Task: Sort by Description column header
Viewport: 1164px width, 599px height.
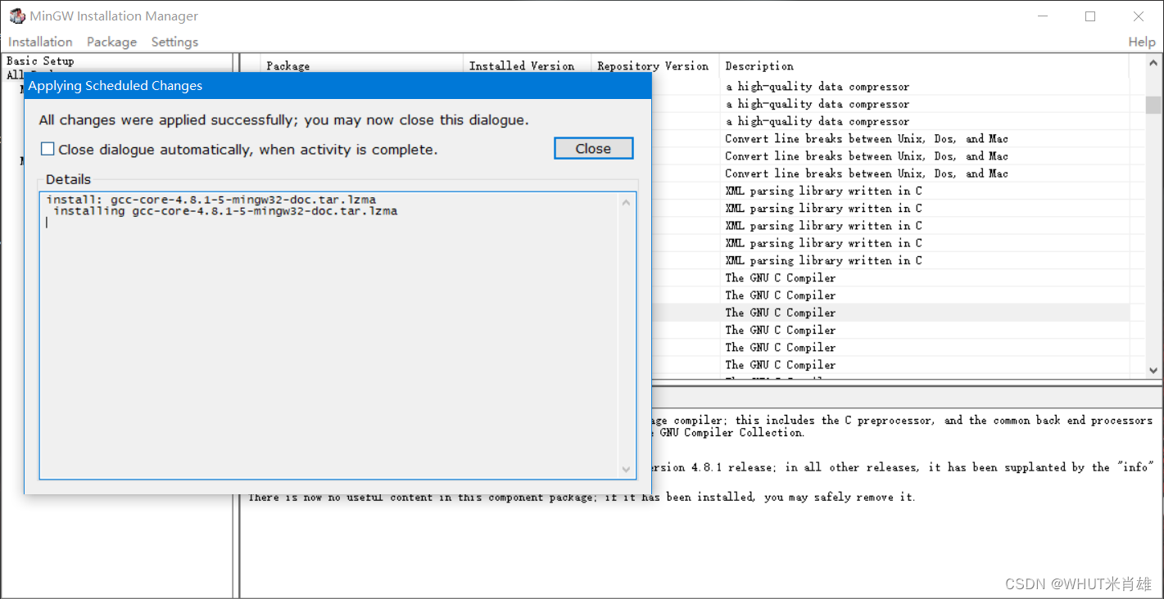Action: pos(923,65)
